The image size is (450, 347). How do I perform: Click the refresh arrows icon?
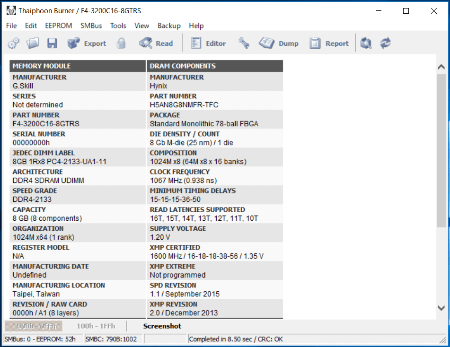pos(386,43)
